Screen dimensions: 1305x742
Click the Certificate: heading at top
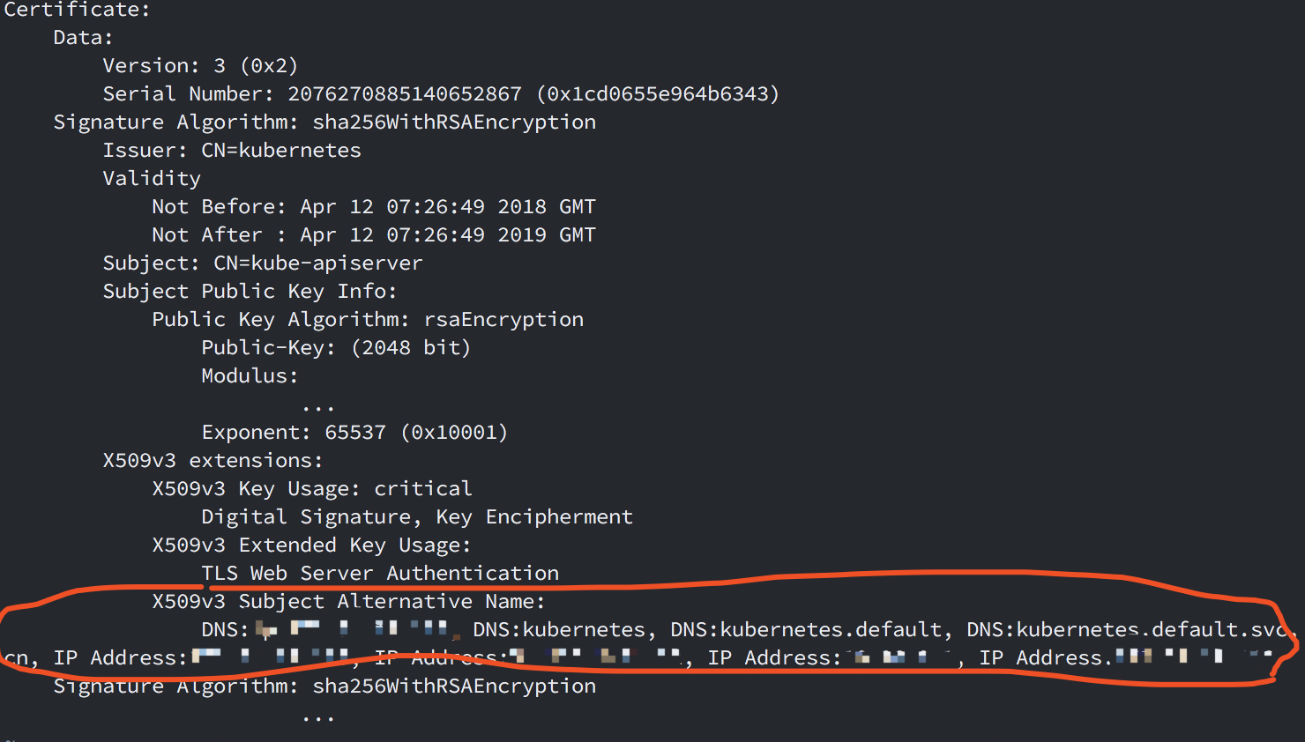[76, 11]
